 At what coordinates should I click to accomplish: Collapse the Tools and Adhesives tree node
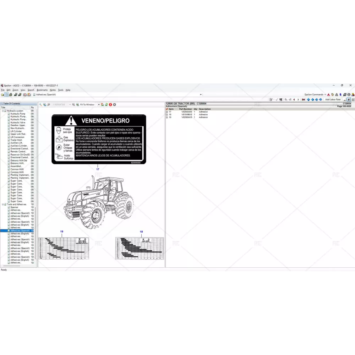click(x=3, y=204)
